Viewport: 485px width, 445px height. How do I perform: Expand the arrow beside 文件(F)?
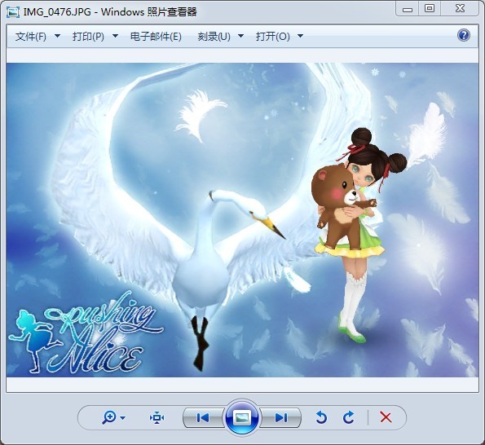pyautogui.click(x=57, y=36)
